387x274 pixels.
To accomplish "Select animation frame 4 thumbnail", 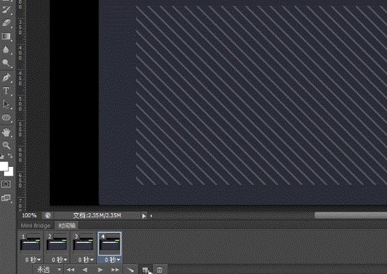I will pyautogui.click(x=110, y=244).
